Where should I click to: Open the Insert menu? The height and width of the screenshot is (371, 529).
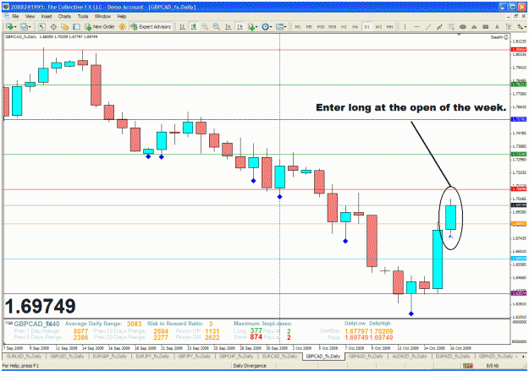[47, 16]
